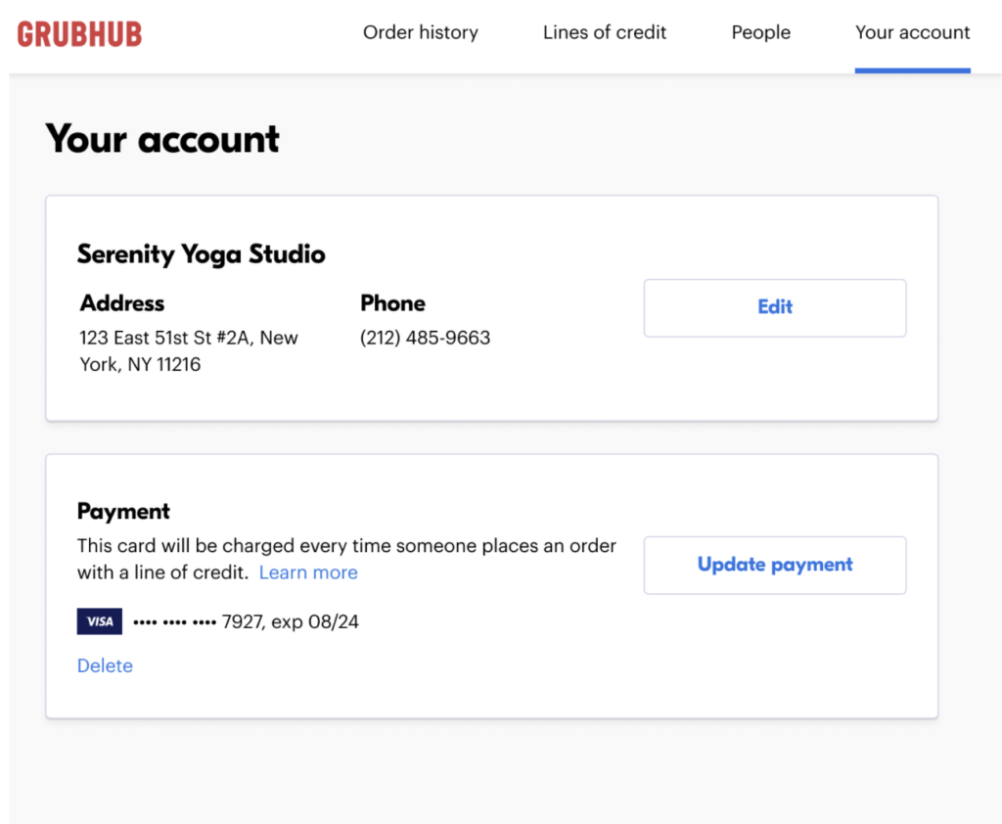
Task: Click the masked card number ending 7927
Action: 196,621
